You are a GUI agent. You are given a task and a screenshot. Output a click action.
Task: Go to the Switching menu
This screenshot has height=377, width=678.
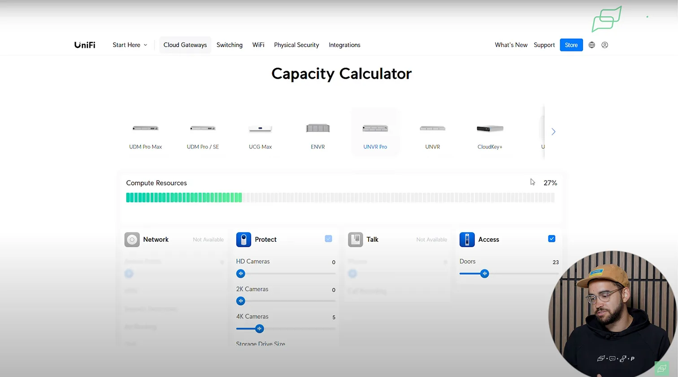pyautogui.click(x=229, y=45)
